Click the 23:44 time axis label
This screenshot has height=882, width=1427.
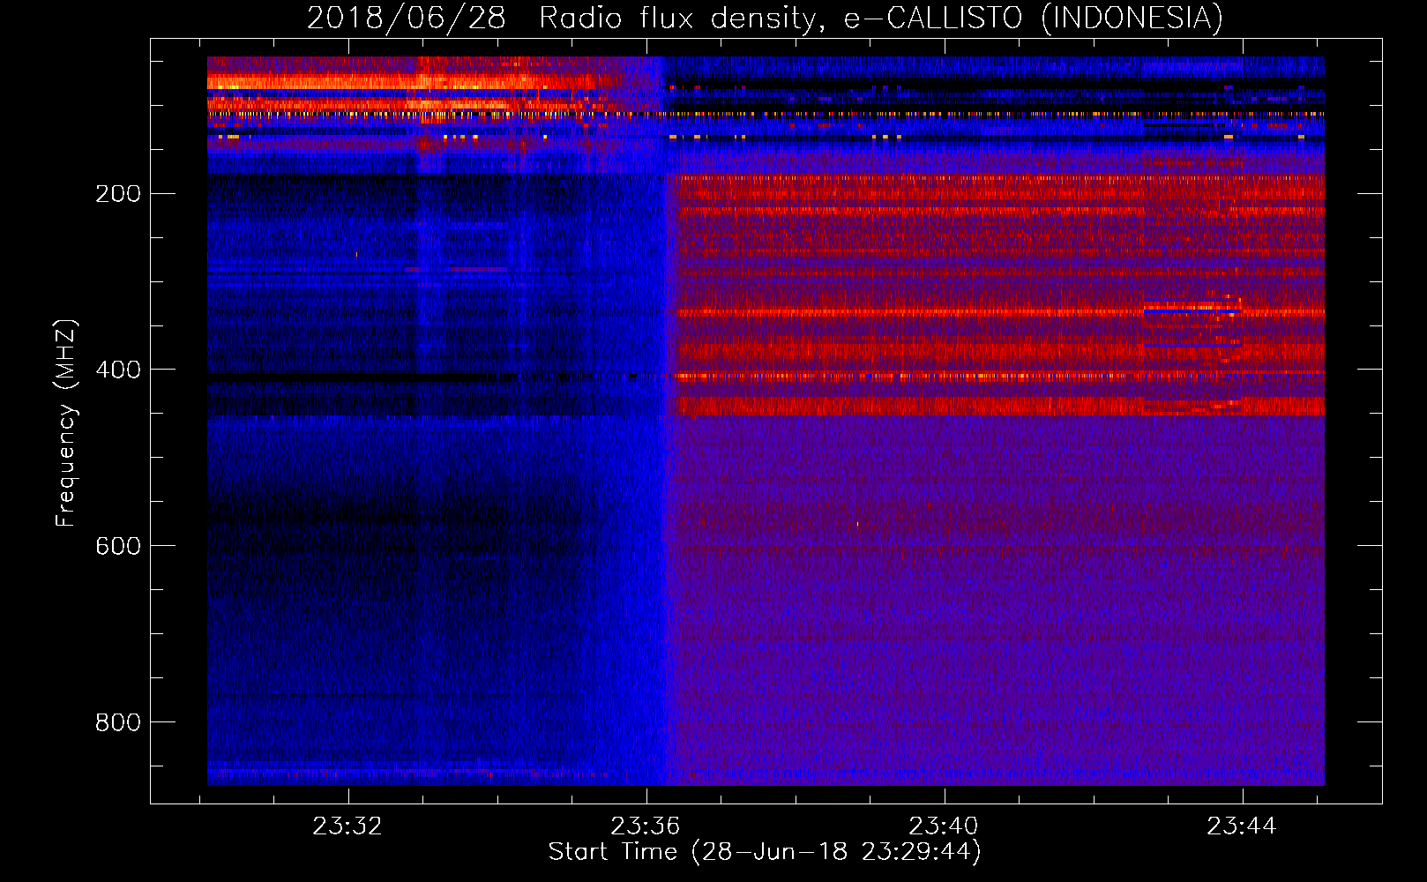coord(1242,826)
